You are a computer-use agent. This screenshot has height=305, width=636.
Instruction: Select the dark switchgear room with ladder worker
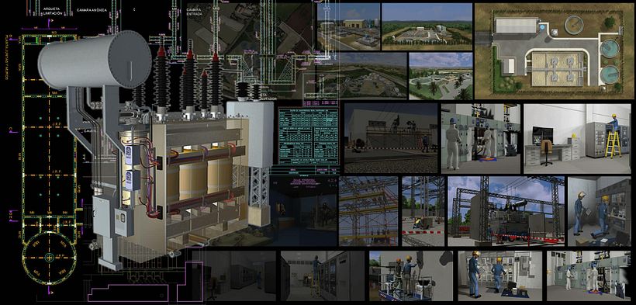click(323, 276)
